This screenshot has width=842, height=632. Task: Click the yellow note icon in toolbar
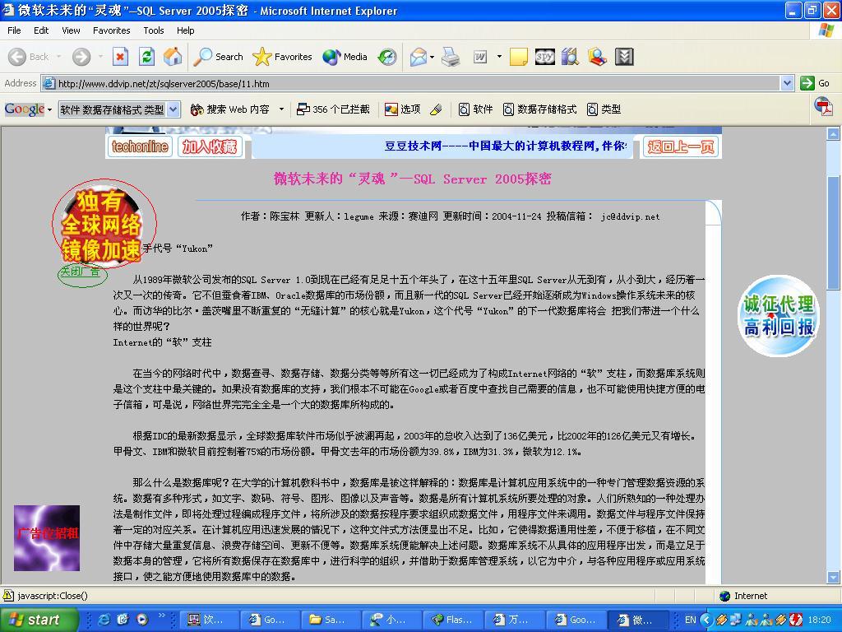tap(518, 57)
